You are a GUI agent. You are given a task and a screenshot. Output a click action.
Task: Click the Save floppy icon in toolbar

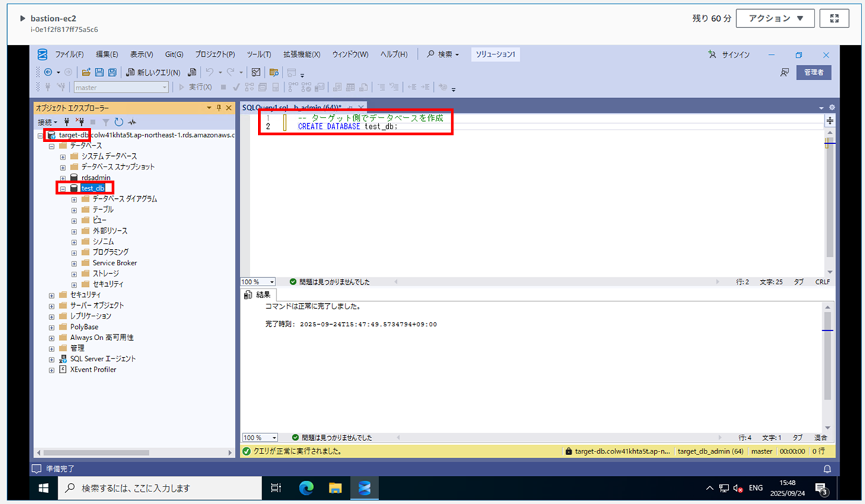coord(99,72)
